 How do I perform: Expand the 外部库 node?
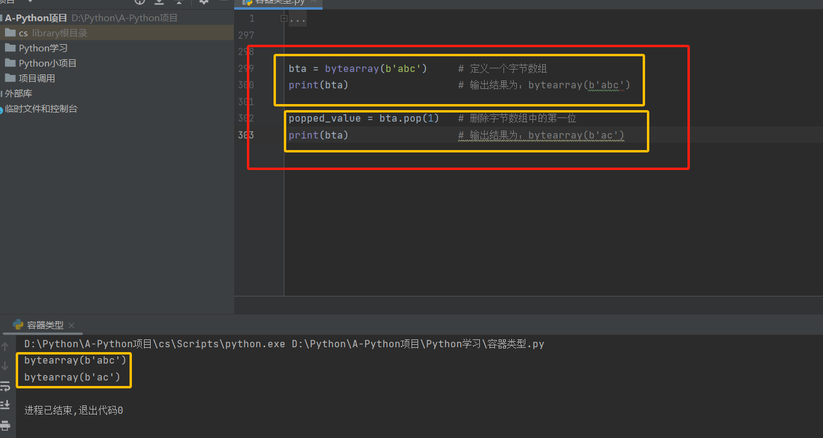[18, 94]
